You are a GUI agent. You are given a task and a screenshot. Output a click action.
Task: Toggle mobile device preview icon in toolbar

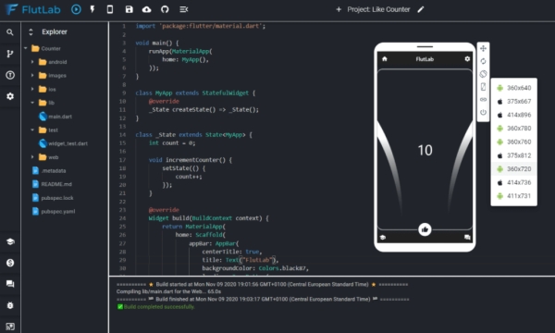(110, 9)
